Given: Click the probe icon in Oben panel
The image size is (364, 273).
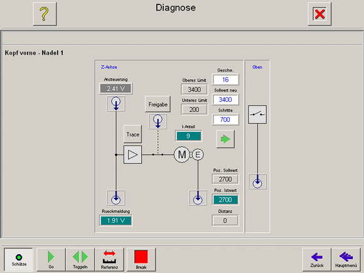Looking at the screenshot, I should [x=257, y=181].
